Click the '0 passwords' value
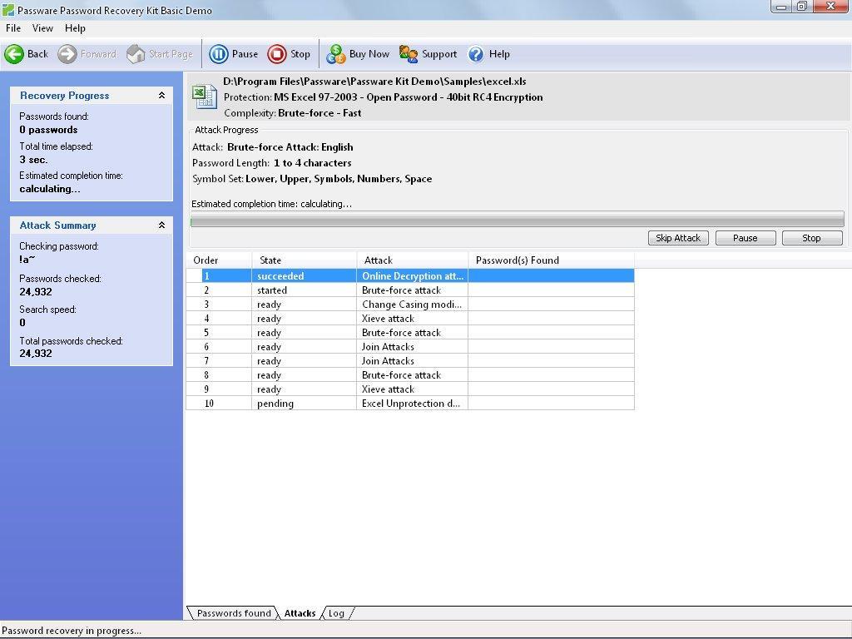 48,130
